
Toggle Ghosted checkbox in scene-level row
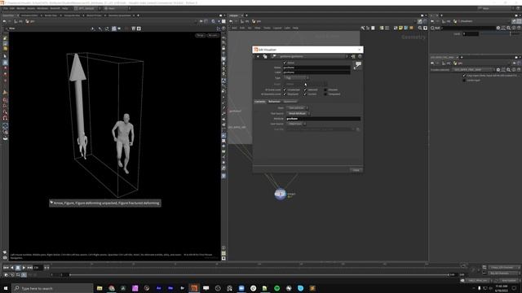(325, 90)
